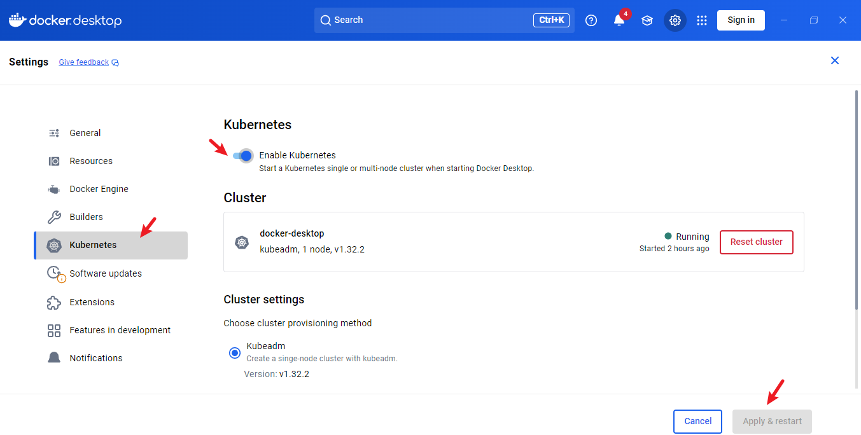Open Features in development section
This screenshot has height=435, width=861.
[111, 330]
